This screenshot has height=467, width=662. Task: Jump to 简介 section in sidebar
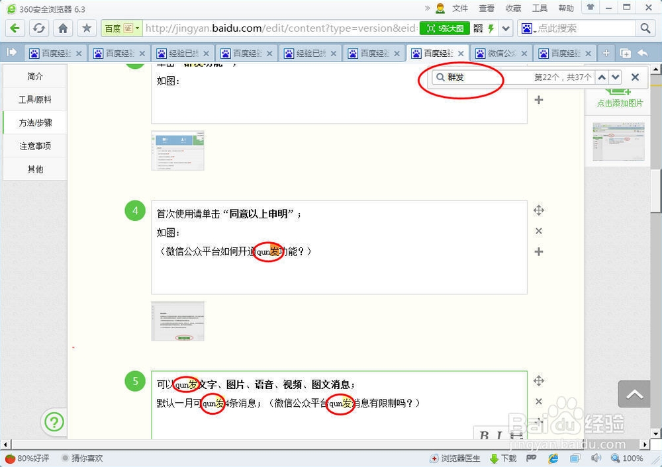35,76
